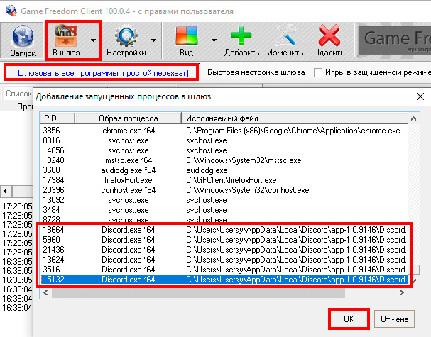Select Discord.exe row with PID 13624

tap(224, 260)
